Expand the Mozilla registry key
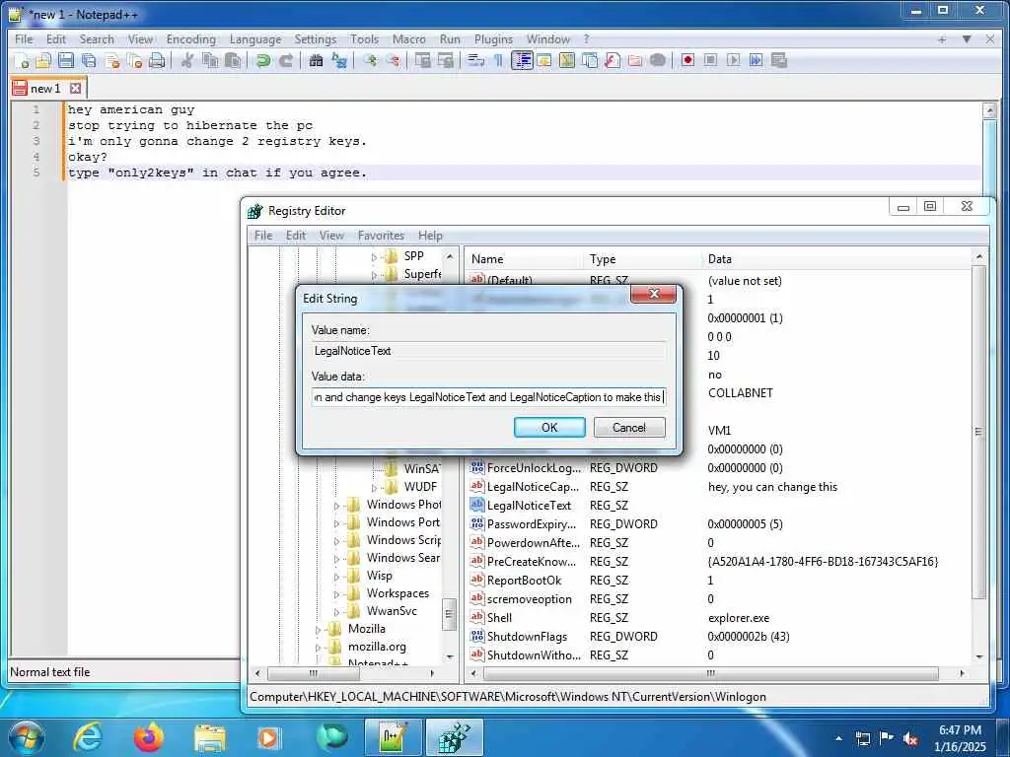1010x757 pixels. point(318,630)
